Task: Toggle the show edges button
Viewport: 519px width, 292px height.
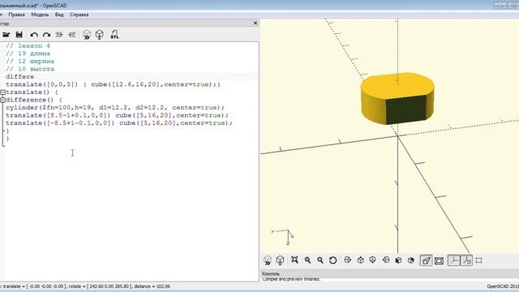Action: [479, 260]
